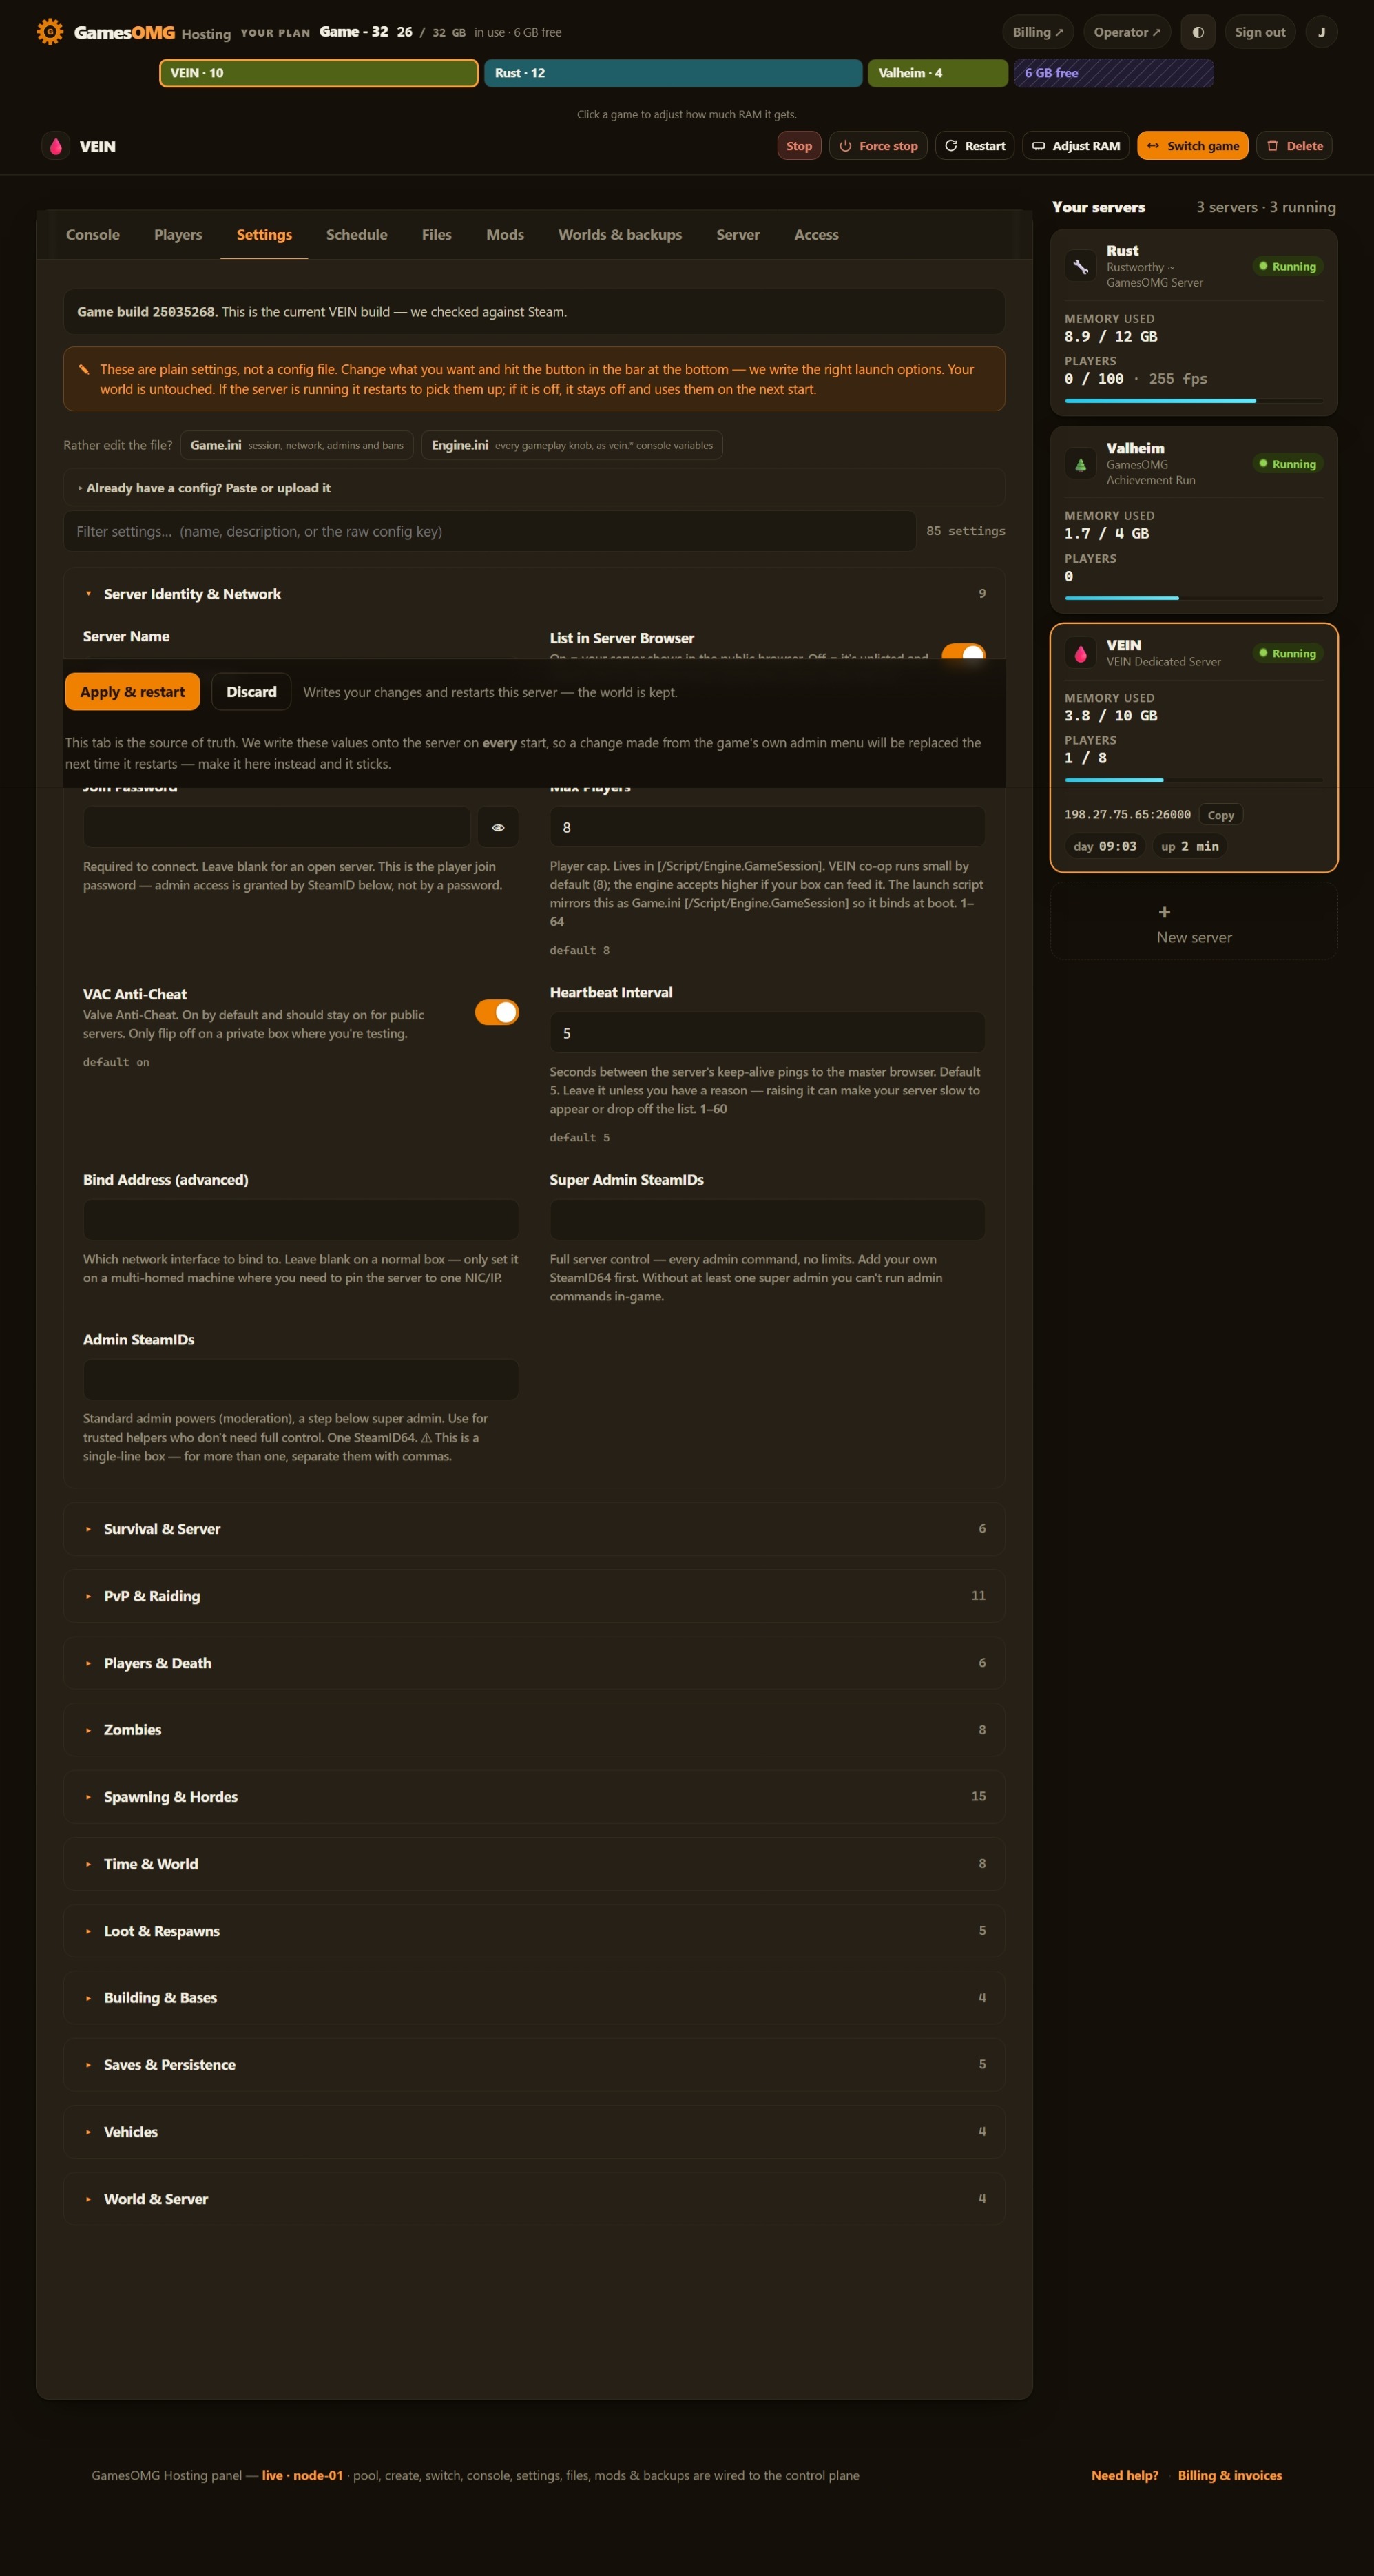Click the Valheim tree server icon

pyautogui.click(x=1080, y=464)
